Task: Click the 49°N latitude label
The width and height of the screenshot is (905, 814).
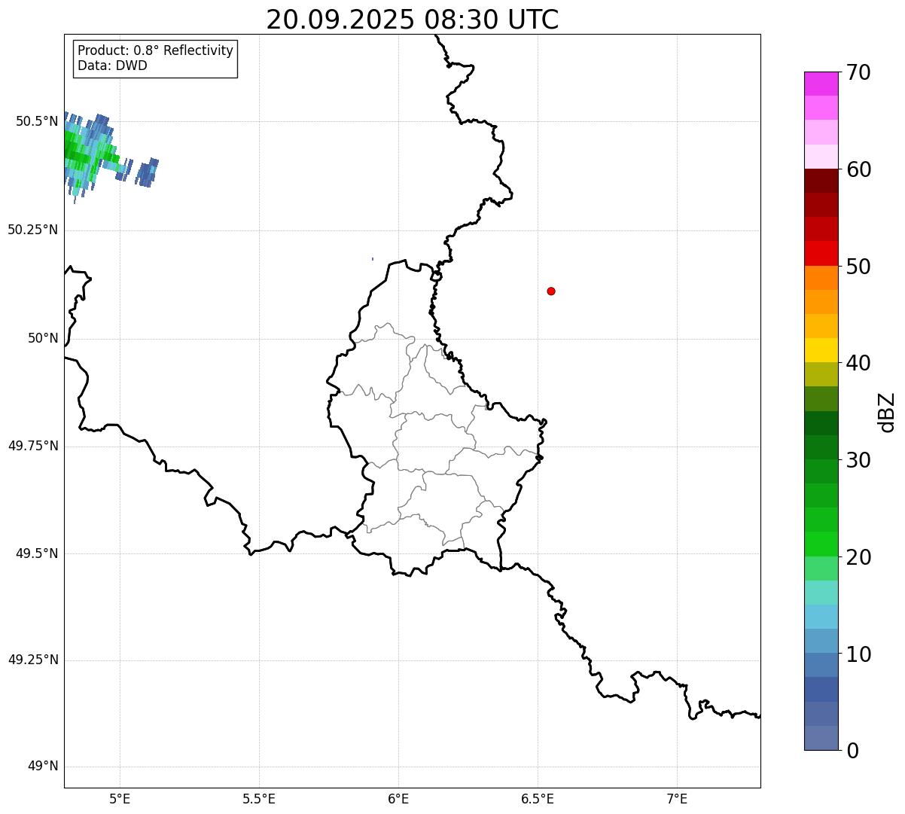Action: 43,767
